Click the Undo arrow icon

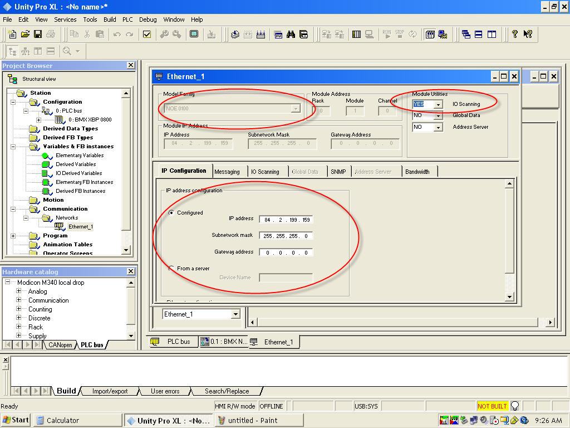pyautogui.click(x=117, y=34)
